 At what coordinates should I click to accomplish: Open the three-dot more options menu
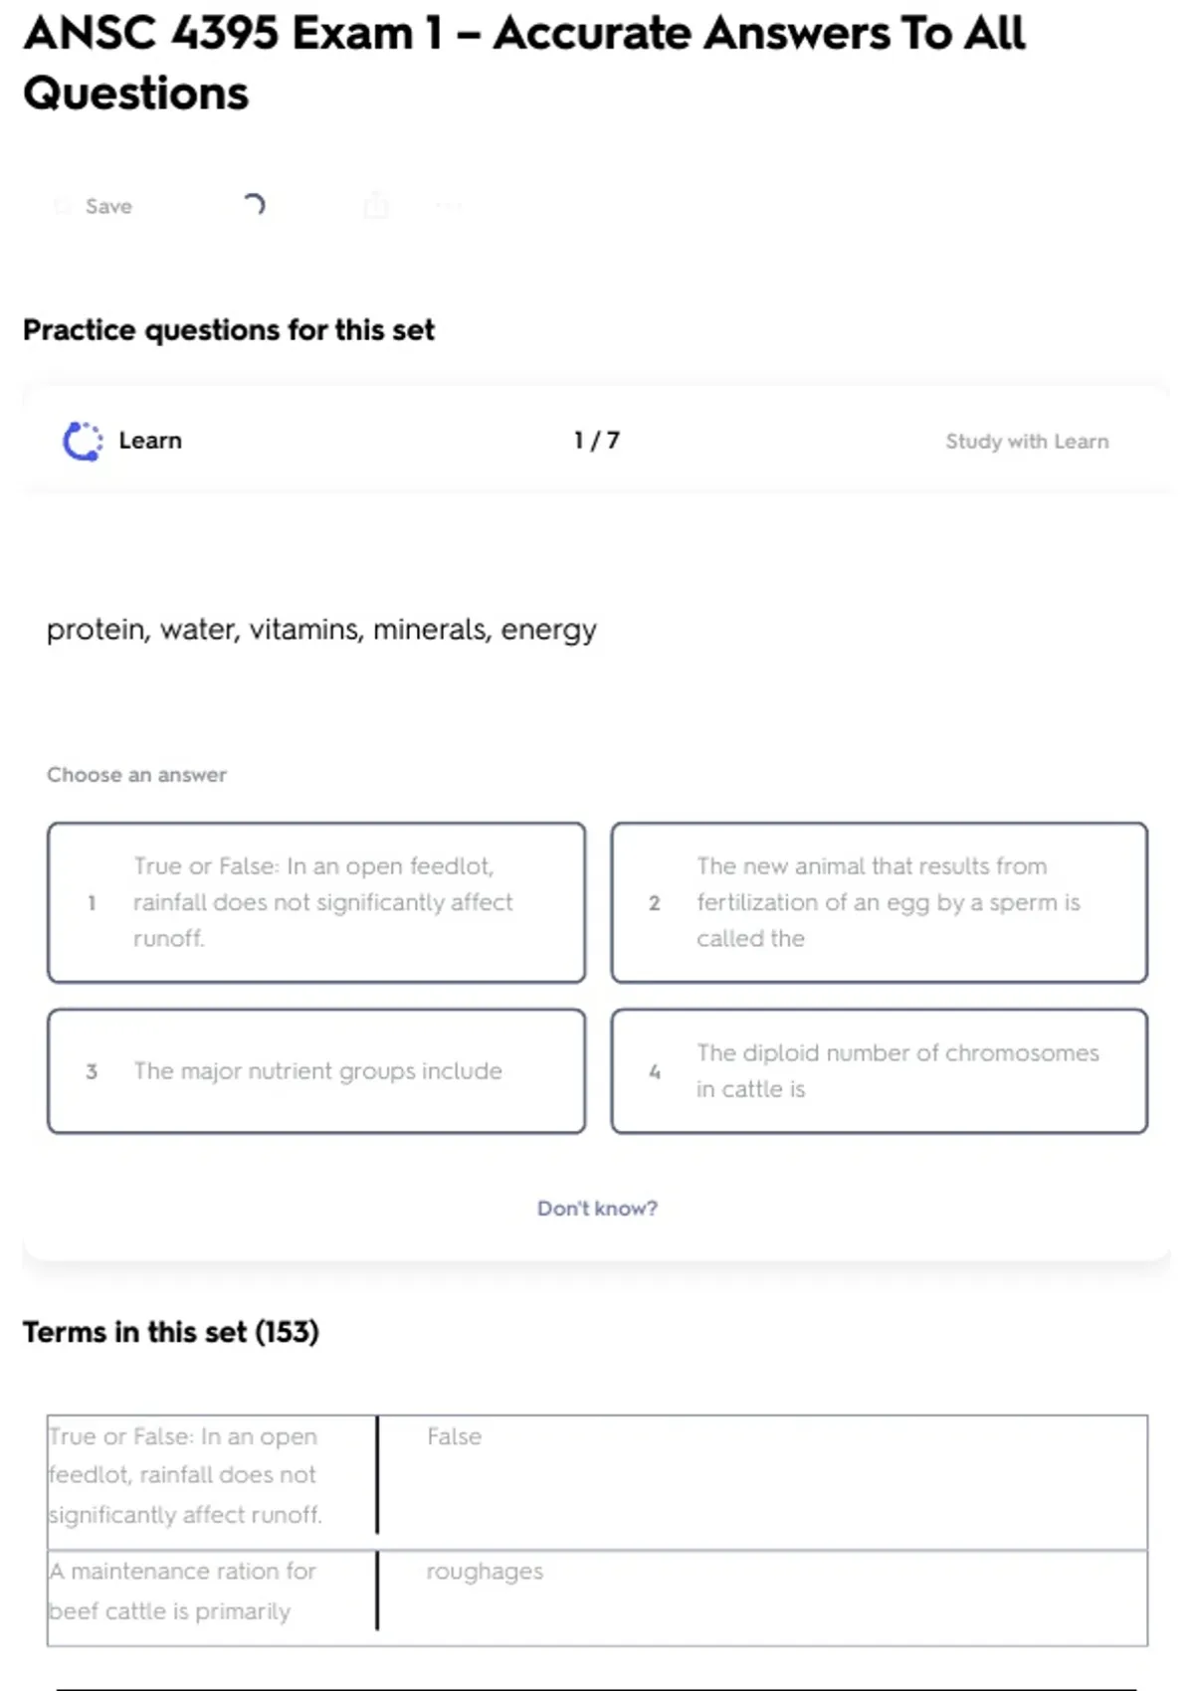pyautogui.click(x=449, y=206)
